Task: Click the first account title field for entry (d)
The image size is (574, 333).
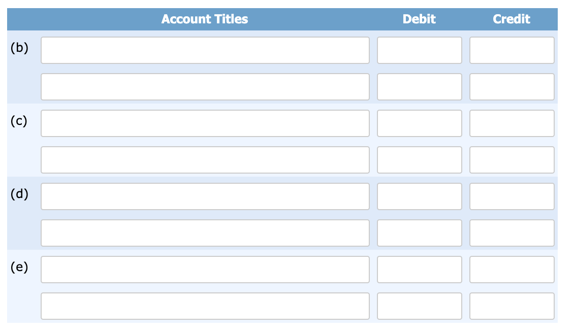Action: coord(205,196)
